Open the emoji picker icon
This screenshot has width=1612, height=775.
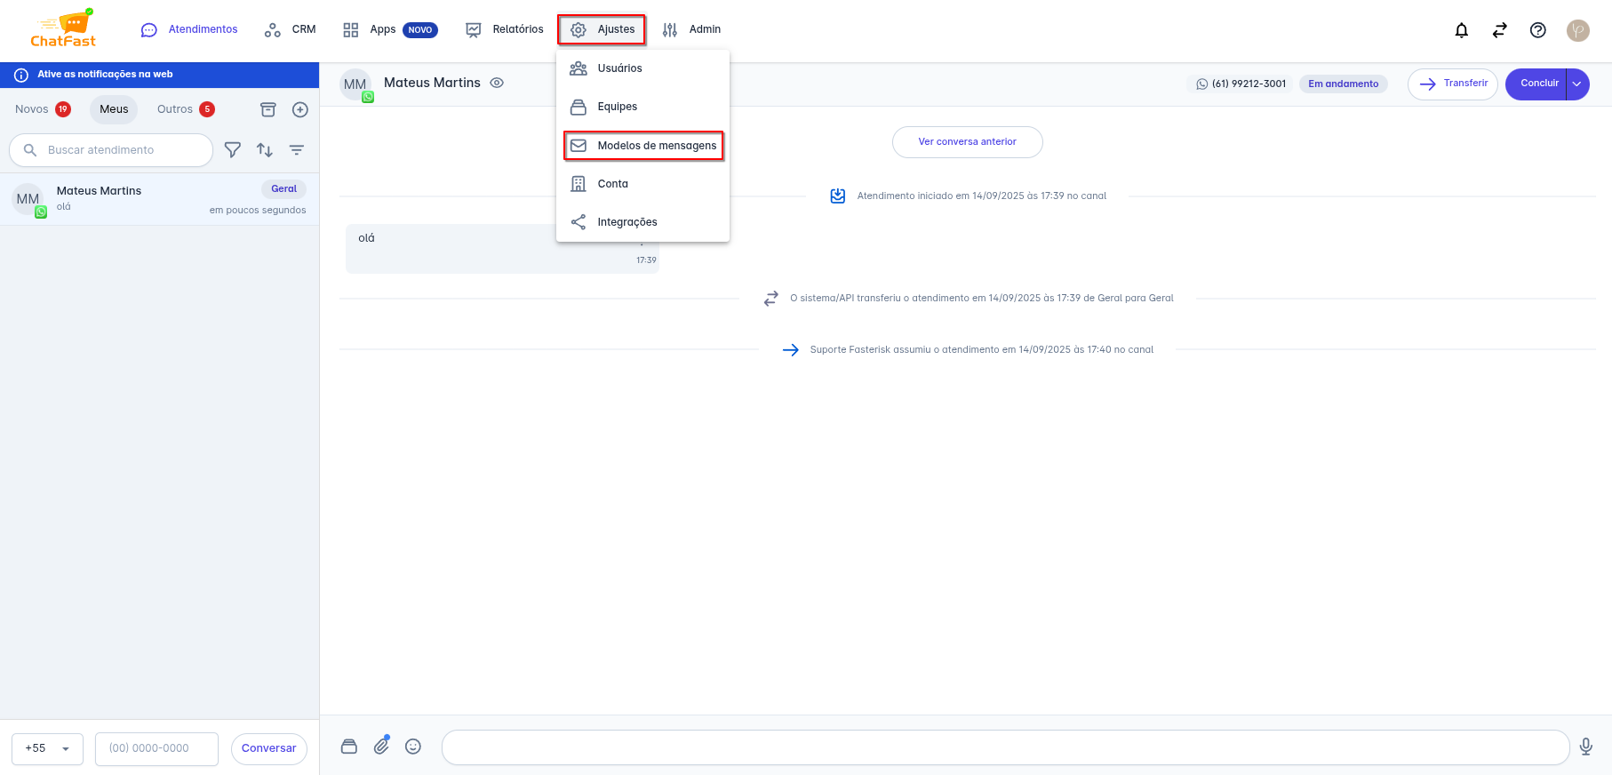tap(413, 747)
